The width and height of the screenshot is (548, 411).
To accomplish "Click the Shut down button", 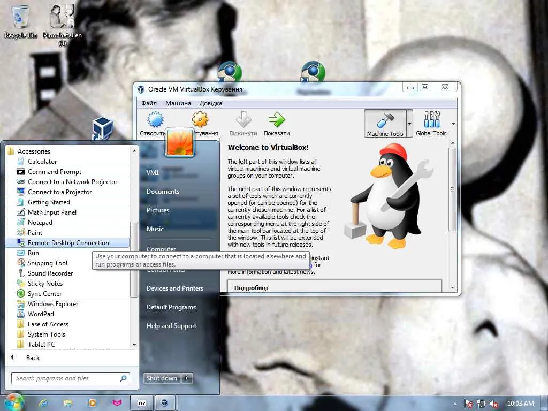I will [162, 378].
